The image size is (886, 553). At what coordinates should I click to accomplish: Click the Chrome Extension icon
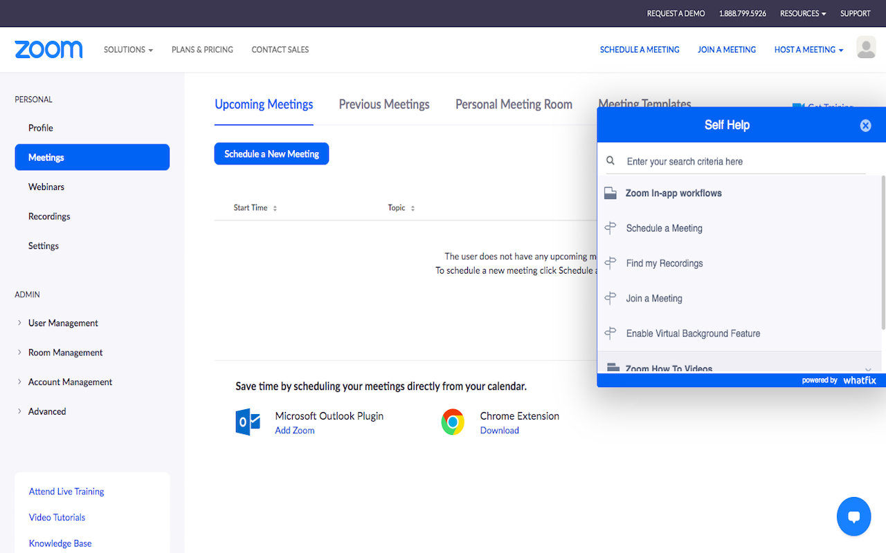[x=453, y=422]
